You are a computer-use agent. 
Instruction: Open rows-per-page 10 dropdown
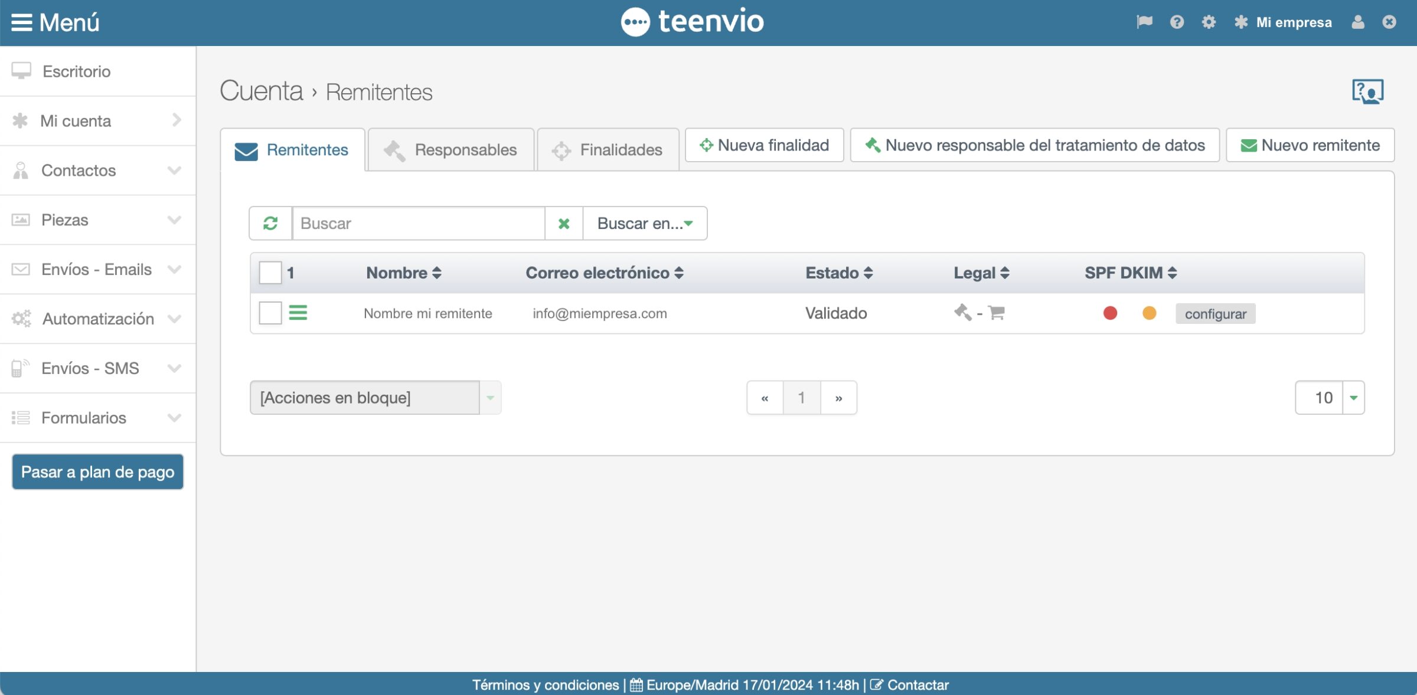pos(1330,398)
